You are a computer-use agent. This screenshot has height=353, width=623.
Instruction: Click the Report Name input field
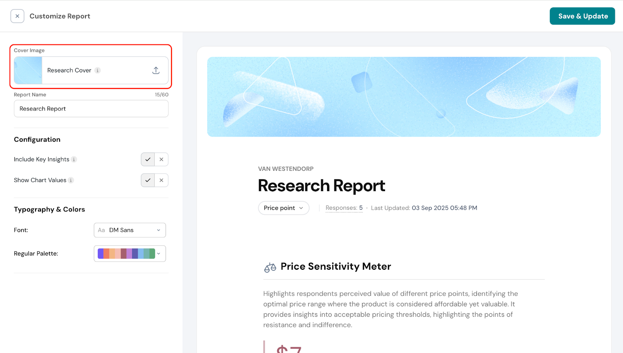pos(91,109)
